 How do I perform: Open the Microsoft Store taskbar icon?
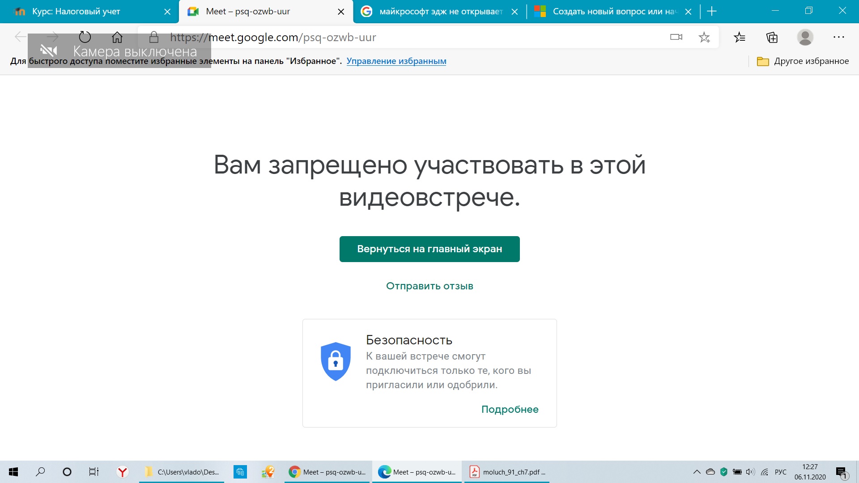(240, 472)
